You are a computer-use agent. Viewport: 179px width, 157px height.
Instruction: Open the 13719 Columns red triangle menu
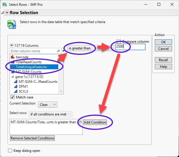[x=12, y=46]
